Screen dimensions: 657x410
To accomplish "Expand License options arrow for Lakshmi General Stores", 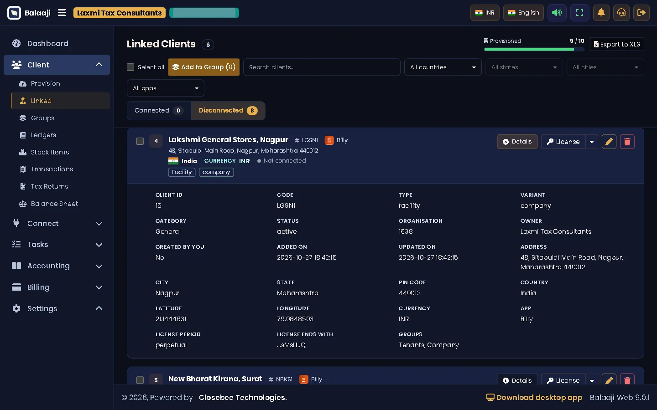I will [x=592, y=142].
